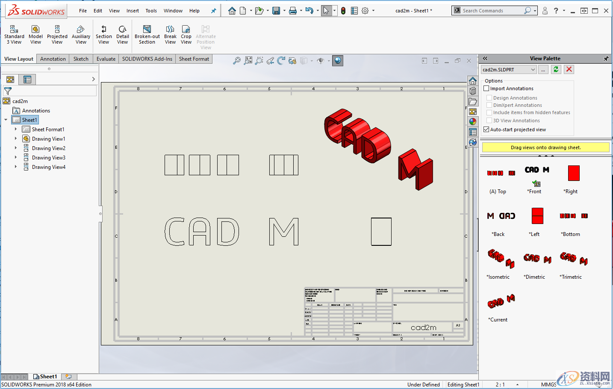Expand Sheet Format1 in the feature tree
The image size is (613, 389).
coord(16,129)
